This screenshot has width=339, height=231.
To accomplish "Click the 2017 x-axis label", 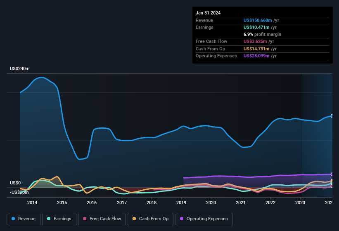I will point(122,203).
